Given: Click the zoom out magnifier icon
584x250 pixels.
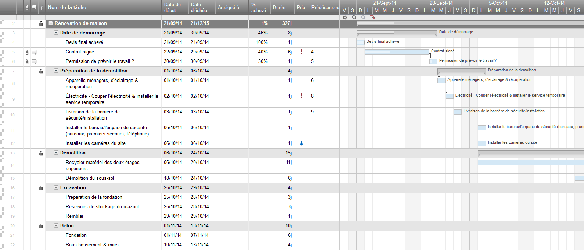Looking at the screenshot, I should (x=354, y=17).
